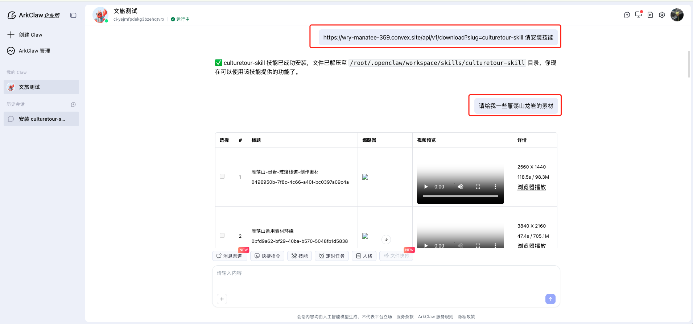Mute the first video preview
The height and width of the screenshot is (324, 693).
pyautogui.click(x=461, y=187)
